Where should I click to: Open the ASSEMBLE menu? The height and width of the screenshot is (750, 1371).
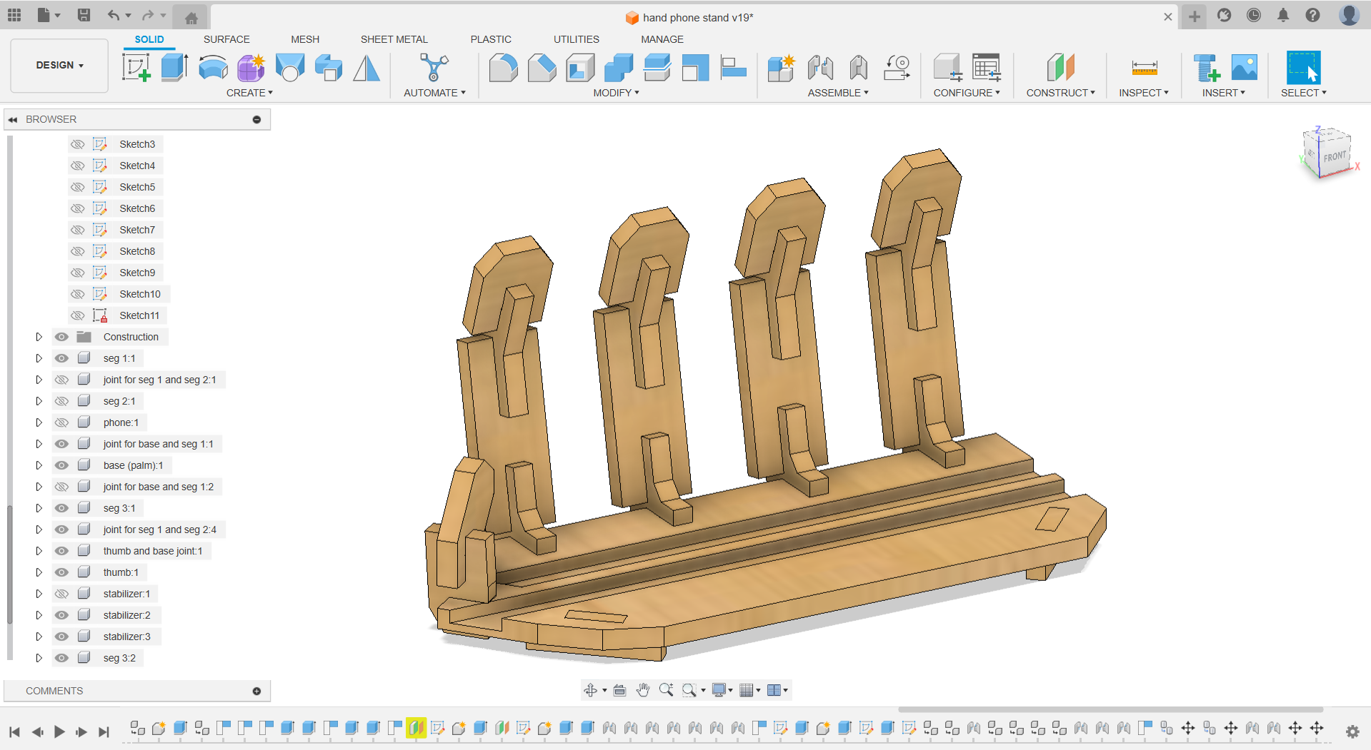click(837, 93)
